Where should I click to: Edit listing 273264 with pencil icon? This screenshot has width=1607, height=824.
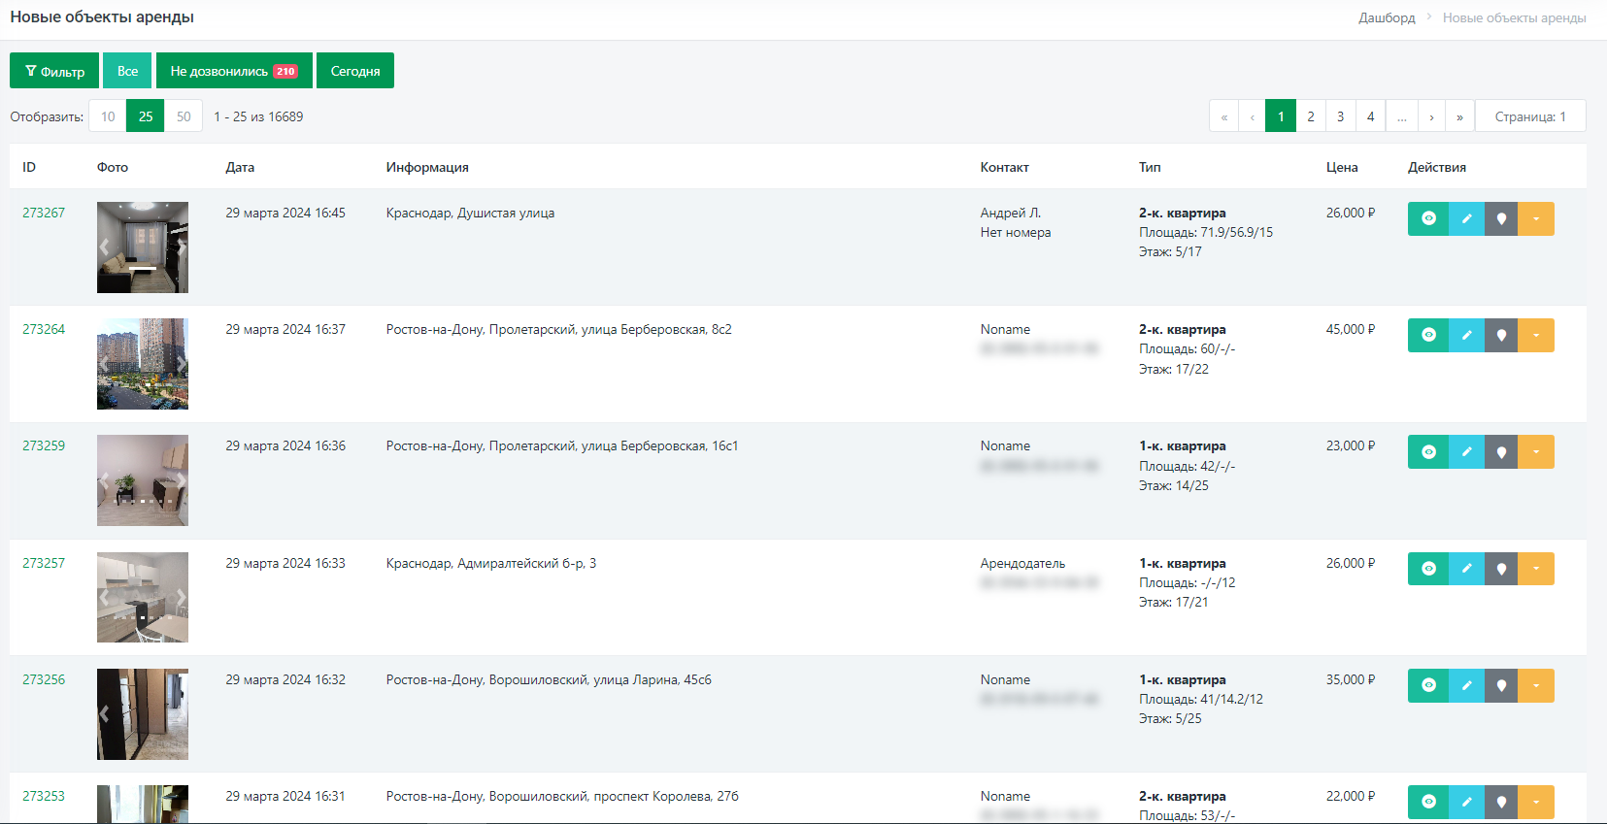(x=1466, y=335)
